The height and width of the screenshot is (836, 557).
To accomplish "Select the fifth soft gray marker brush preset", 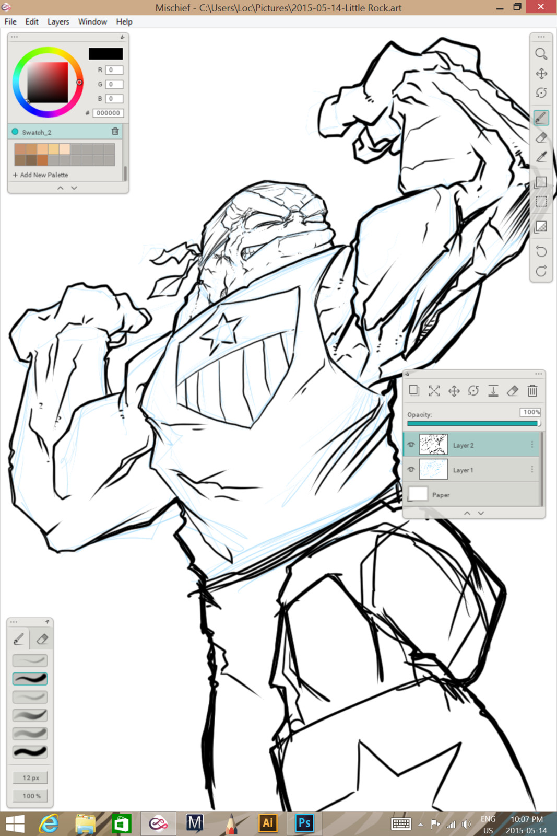I will coord(30,734).
